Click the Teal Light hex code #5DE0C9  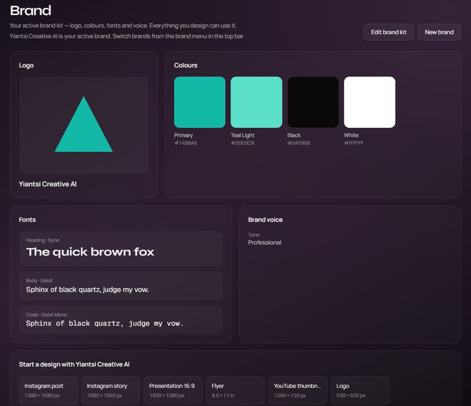click(x=243, y=143)
